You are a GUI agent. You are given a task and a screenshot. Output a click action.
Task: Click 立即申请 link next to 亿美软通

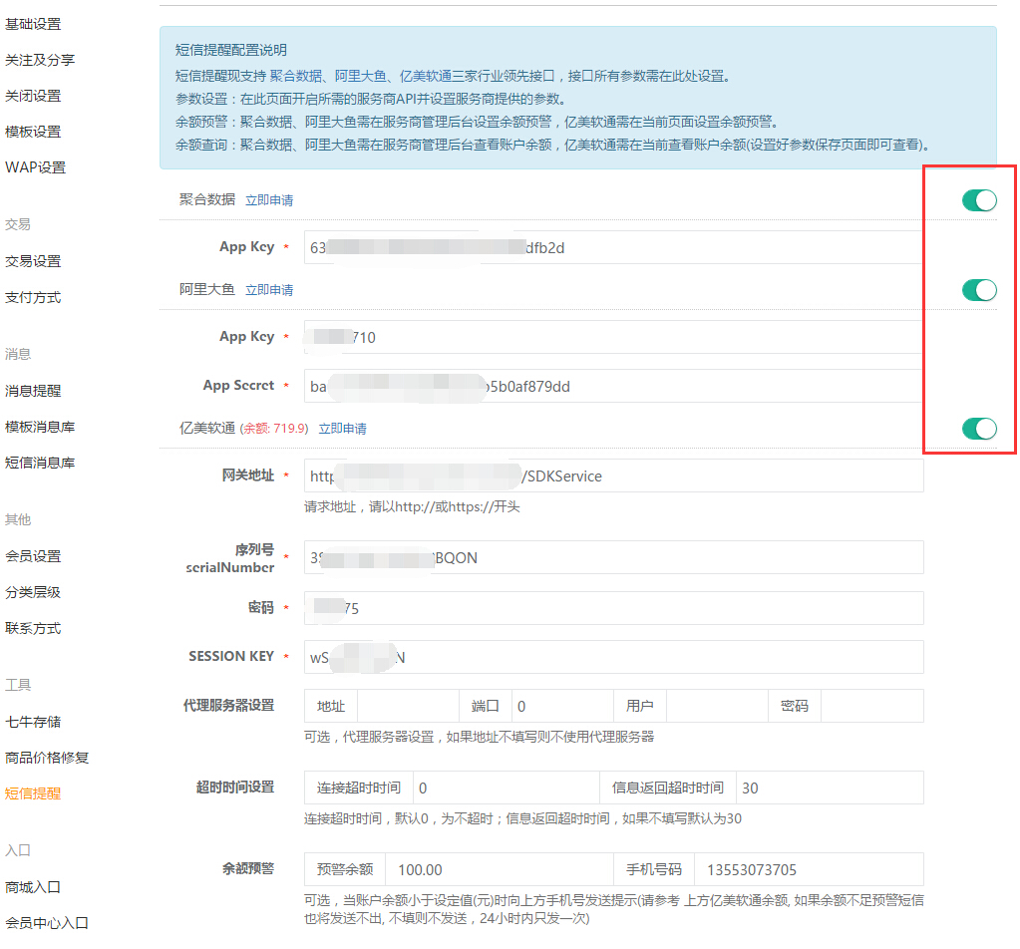pyautogui.click(x=342, y=429)
